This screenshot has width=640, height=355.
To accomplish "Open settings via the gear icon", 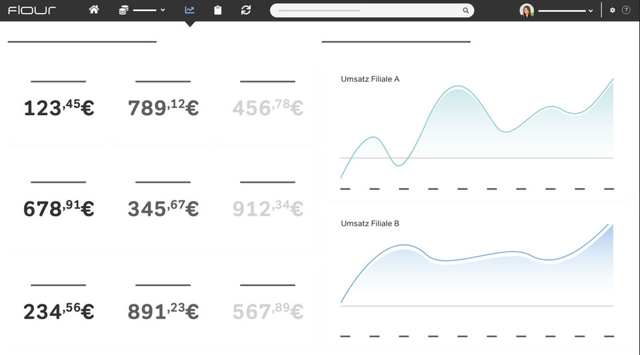I will [x=612, y=10].
